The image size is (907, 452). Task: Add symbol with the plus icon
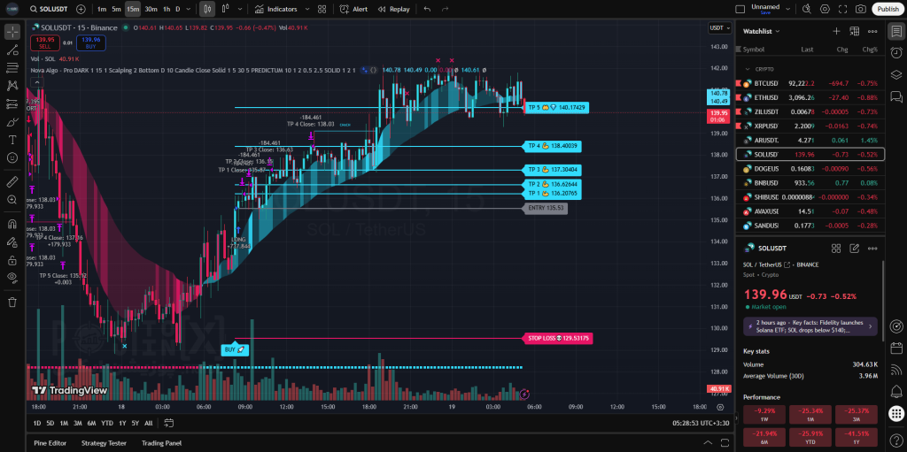(81, 9)
